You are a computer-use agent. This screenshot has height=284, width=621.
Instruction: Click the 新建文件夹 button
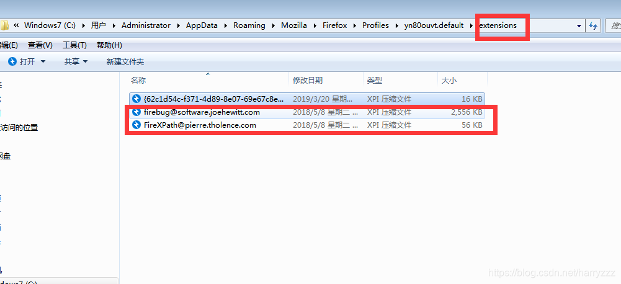[x=125, y=61]
